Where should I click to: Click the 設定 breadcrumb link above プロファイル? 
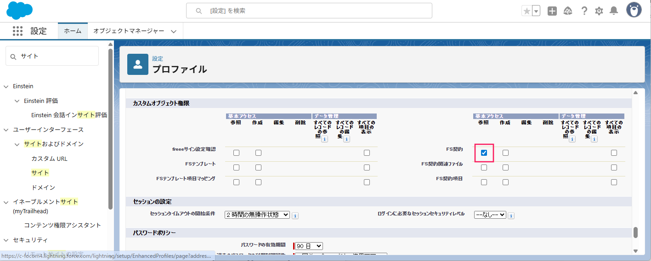point(158,59)
